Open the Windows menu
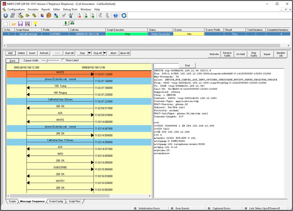The height and width of the screenshot is (211, 293). coord(86,9)
